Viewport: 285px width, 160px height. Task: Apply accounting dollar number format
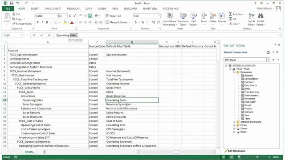(x=135, y=22)
